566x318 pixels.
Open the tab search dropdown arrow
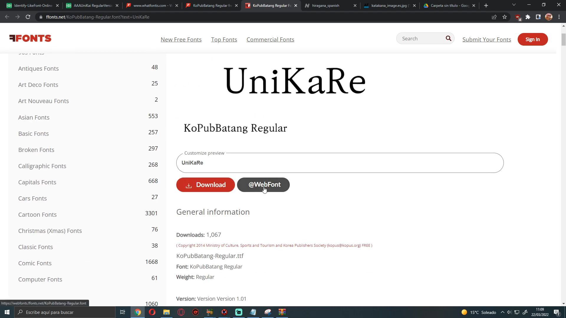coord(514,5)
